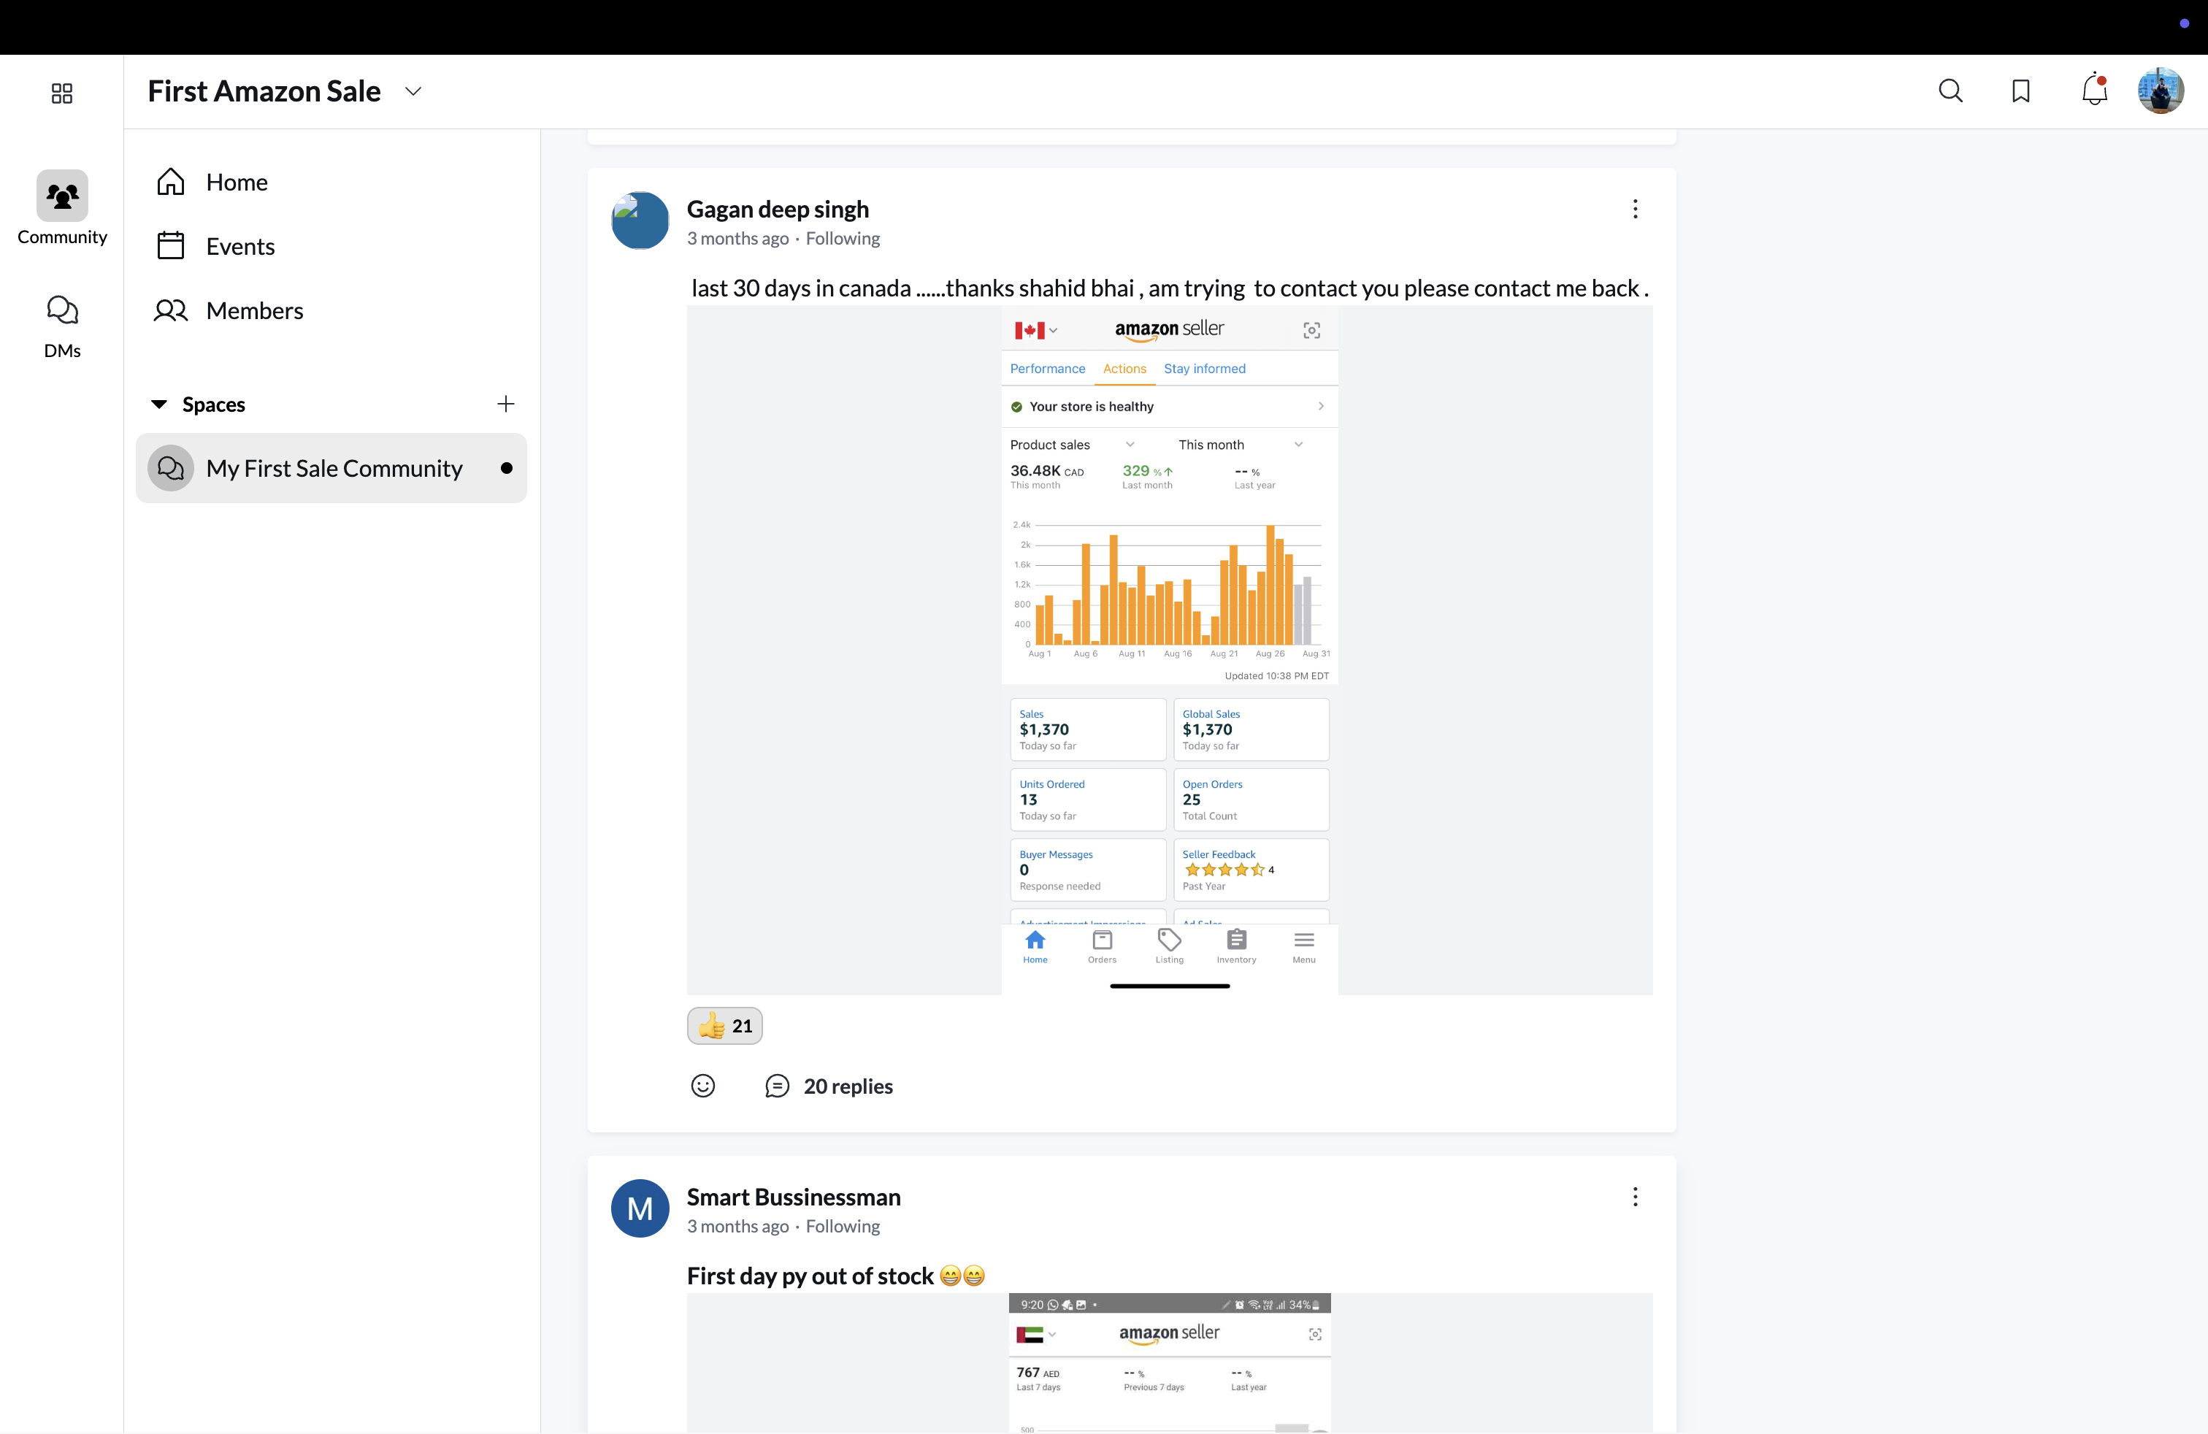Select My First Sale Community space
The width and height of the screenshot is (2208, 1434).
click(x=331, y=469)
